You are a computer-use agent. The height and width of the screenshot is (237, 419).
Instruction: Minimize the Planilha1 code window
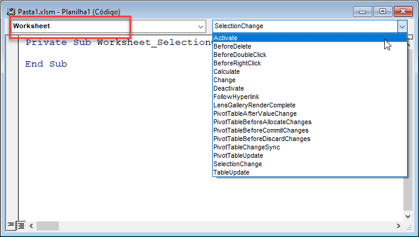coord(362,11)
